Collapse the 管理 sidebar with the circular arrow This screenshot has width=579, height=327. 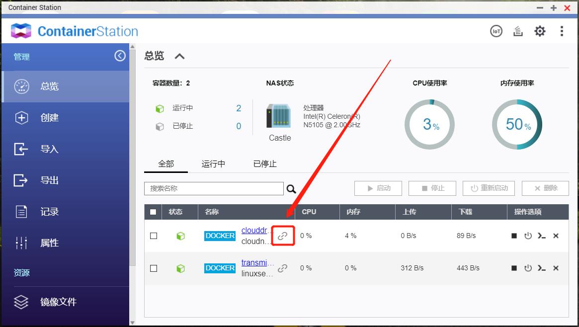[119, 56]
